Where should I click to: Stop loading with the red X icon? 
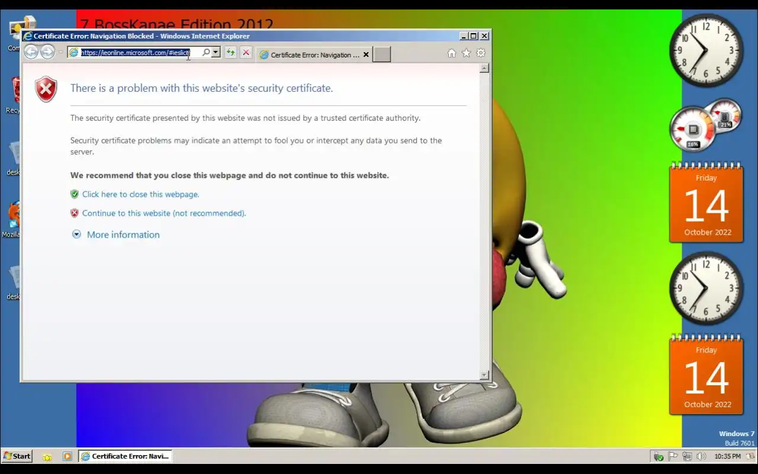[246, 53]
